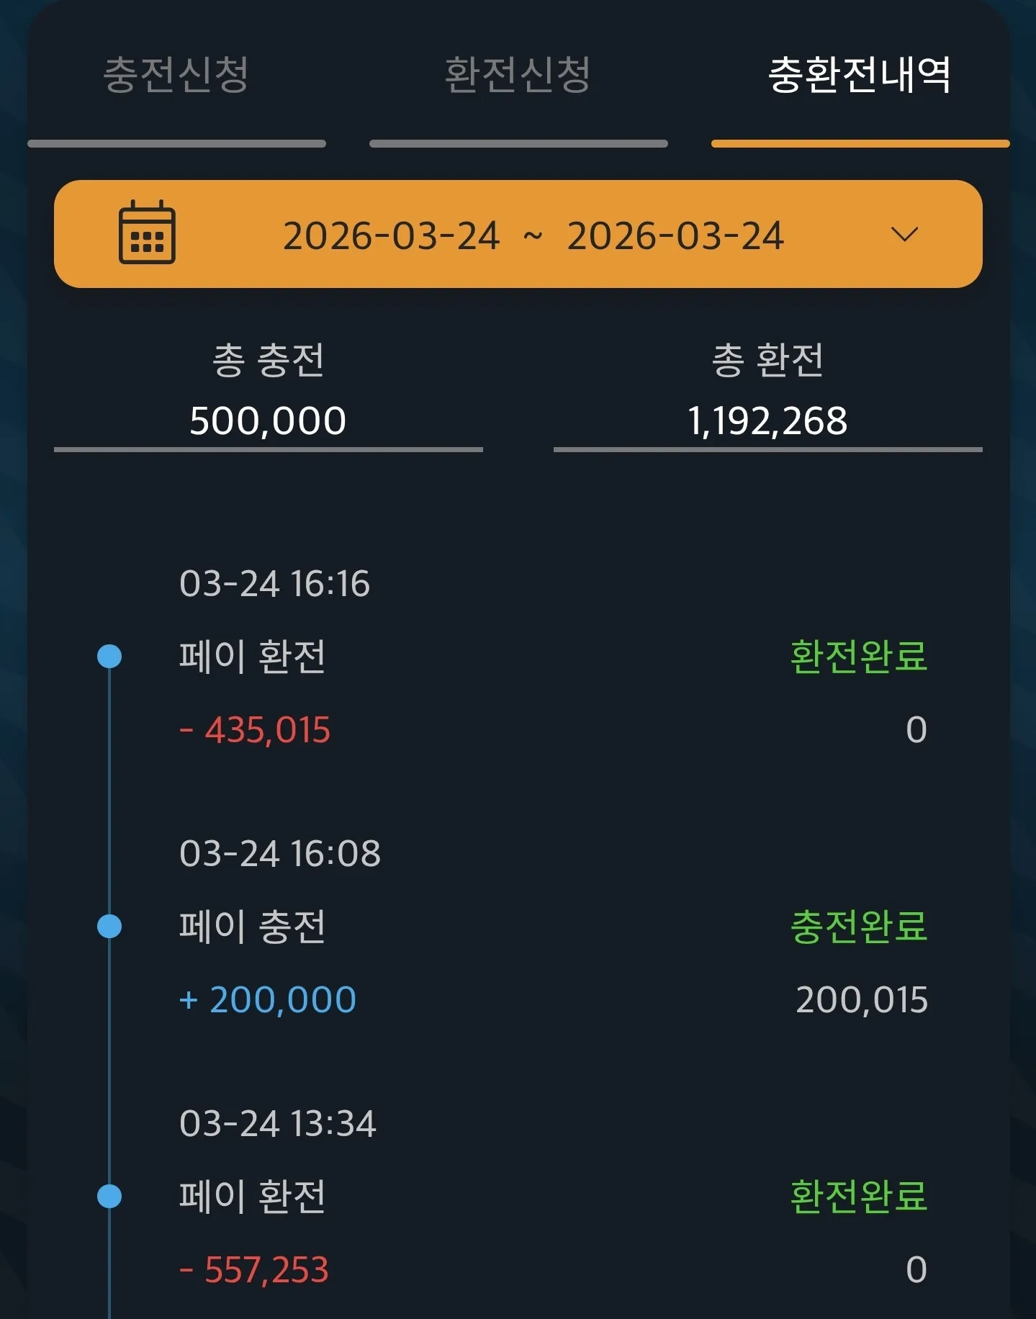
Task: Switch to the 충전신청 tab
Action: click(176, 75)
